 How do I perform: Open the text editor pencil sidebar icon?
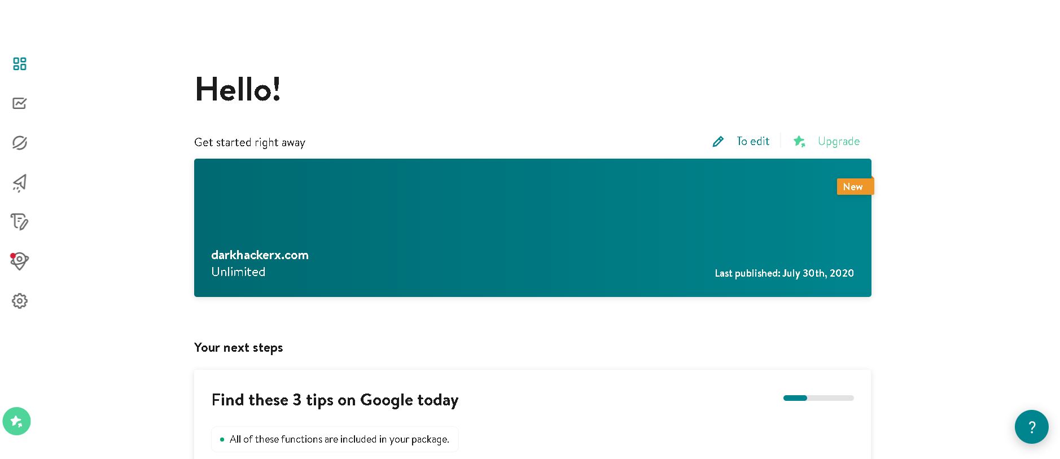[x=20, y=222]
